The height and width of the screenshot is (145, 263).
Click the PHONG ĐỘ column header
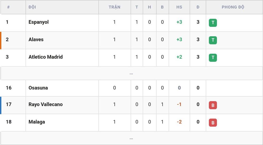(233, 7)
